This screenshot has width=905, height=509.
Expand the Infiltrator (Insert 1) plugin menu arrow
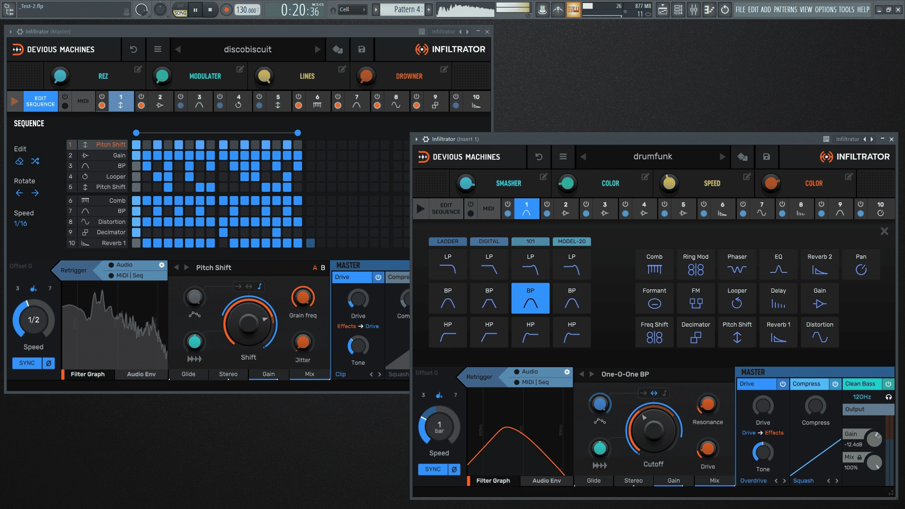417,139
